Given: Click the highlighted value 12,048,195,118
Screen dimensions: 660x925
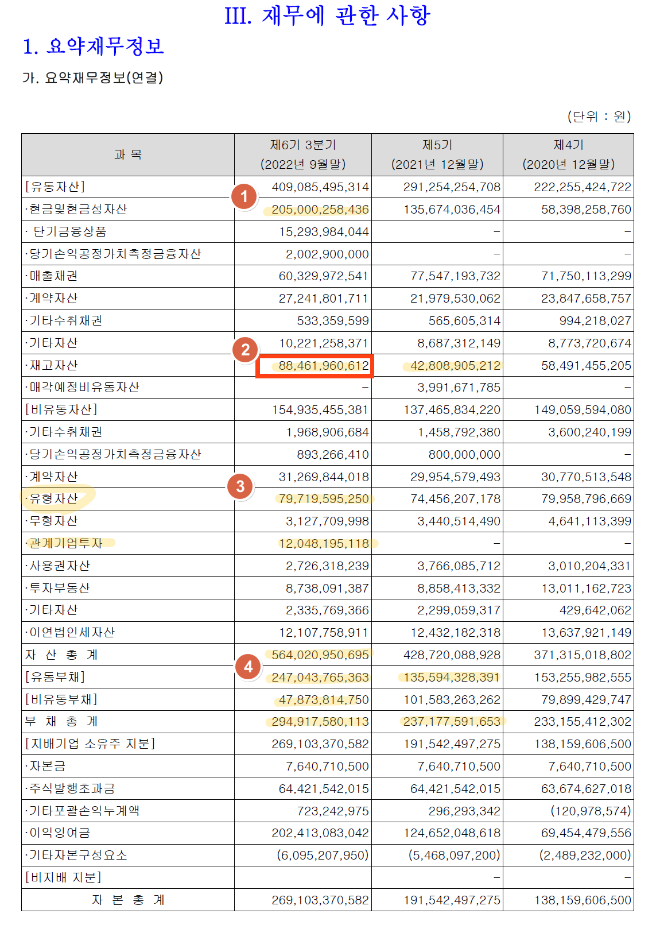Looking at the screenshot, I should tap(324, 543).
